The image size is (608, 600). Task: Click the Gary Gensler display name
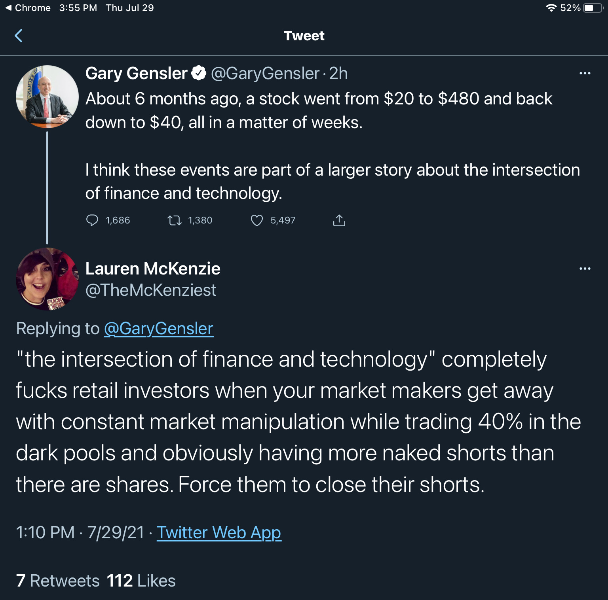(x=136, y=74)
